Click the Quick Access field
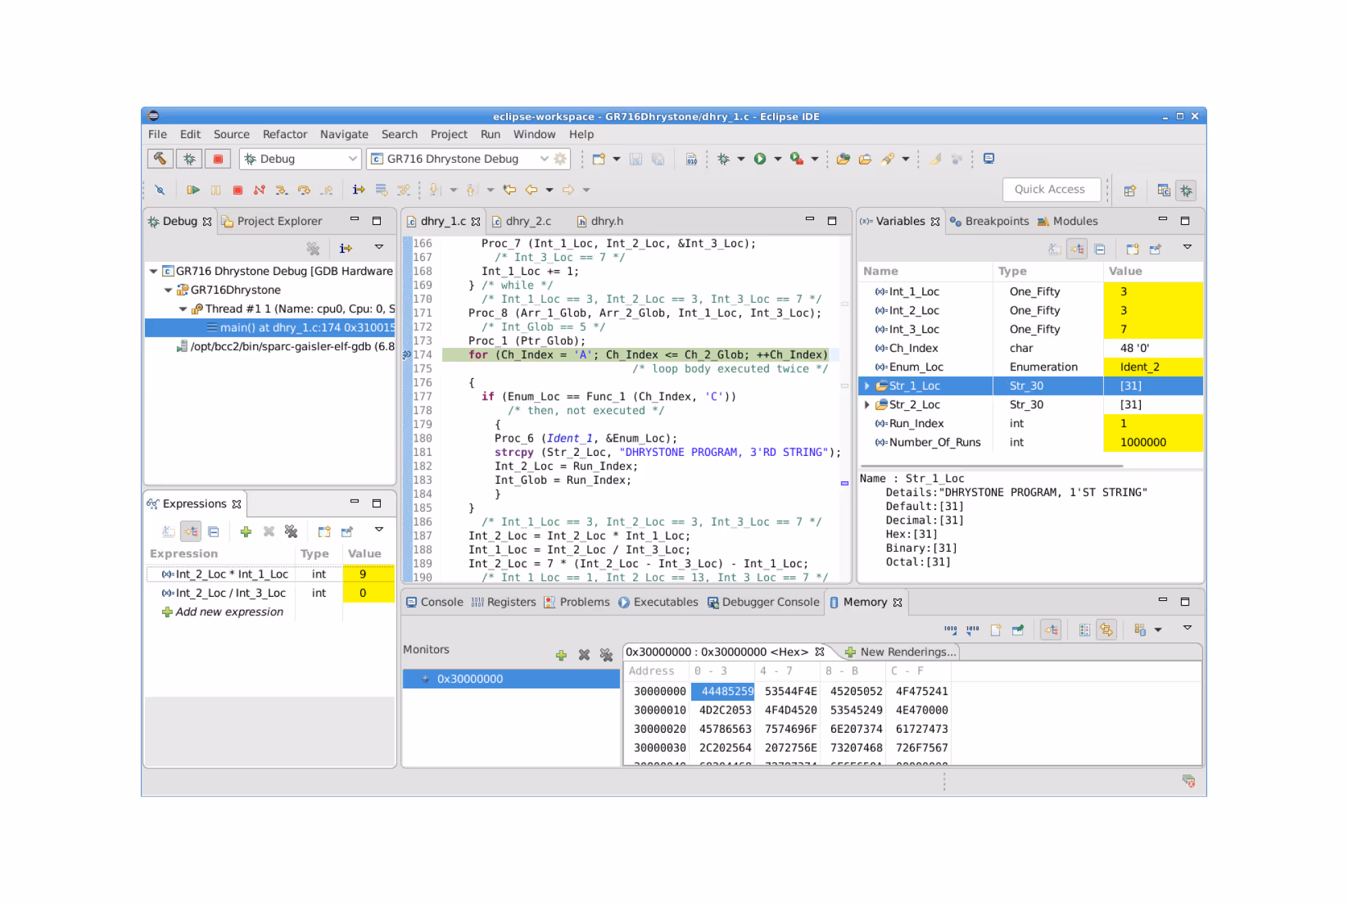The height and width of the screenshot is (905, 1348). [1050, 189]
